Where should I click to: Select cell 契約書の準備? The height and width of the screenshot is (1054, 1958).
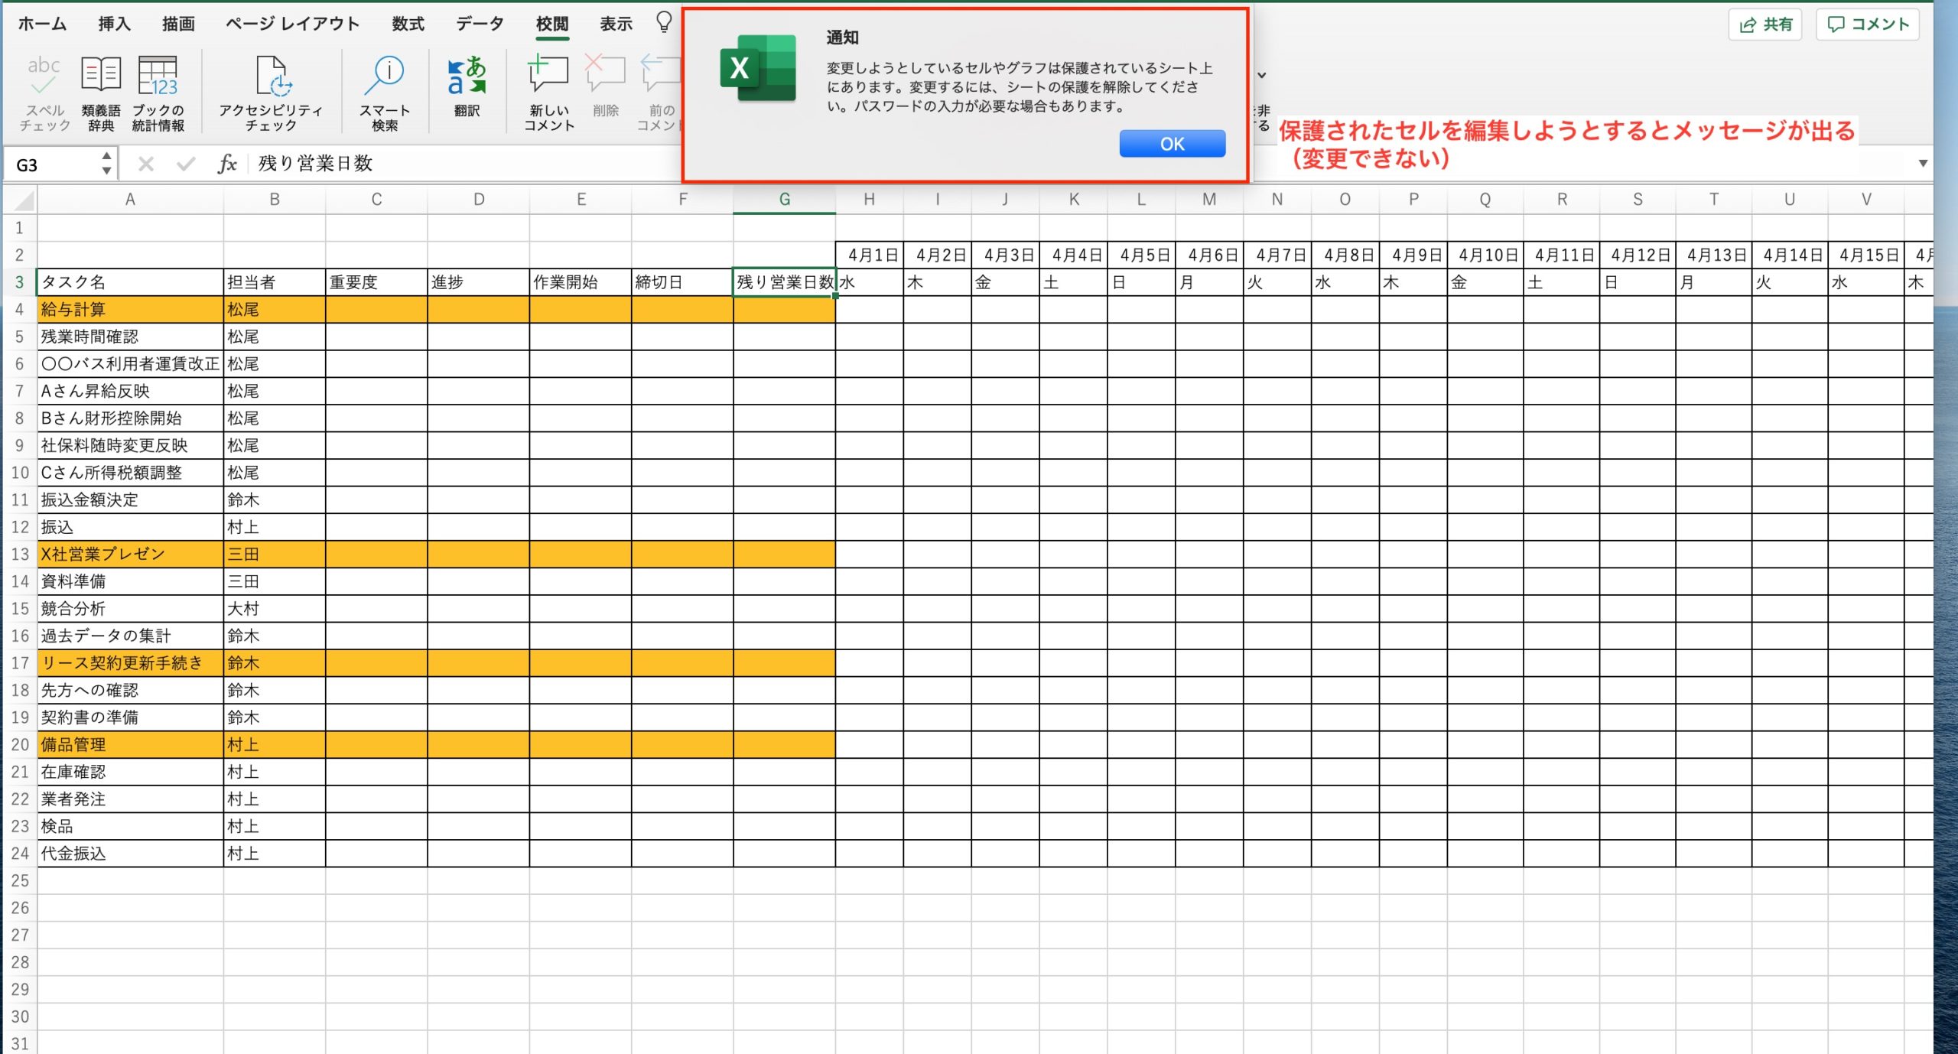[x=130, y=717]
